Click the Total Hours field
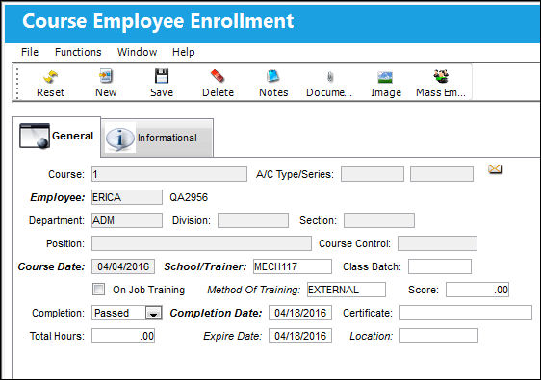Screen dimensions: 541x380 tap(123, 336)
